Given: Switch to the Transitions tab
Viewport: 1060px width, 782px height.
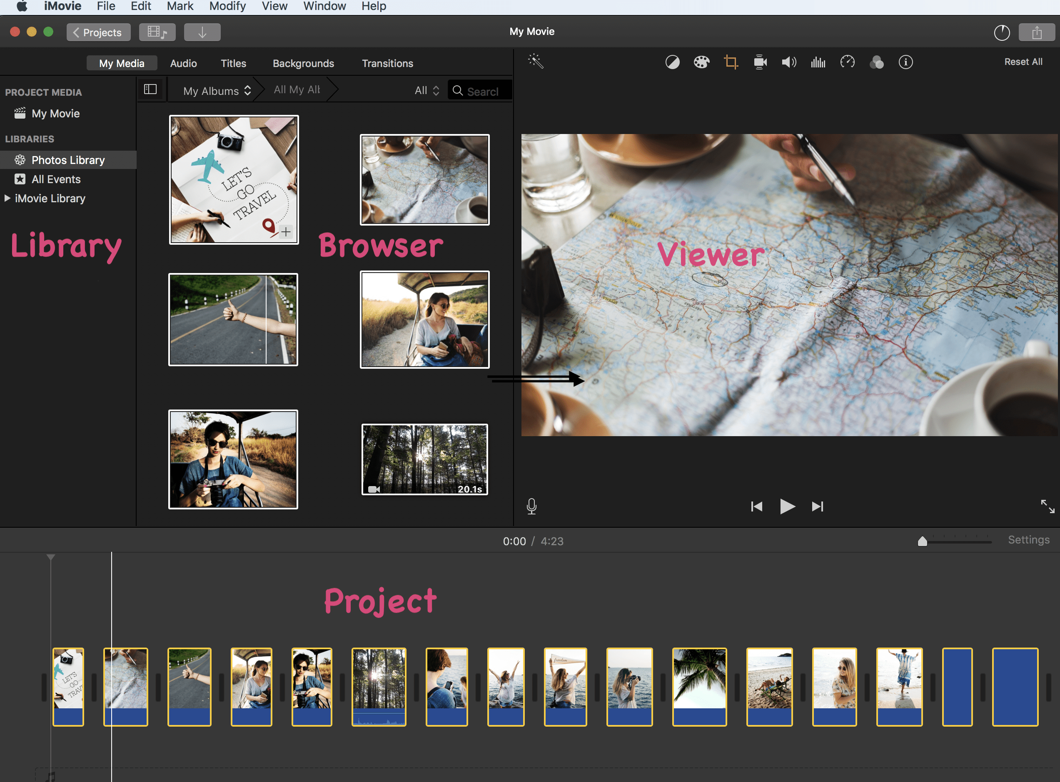Looking at the screenshot, I should pyautogui.click(x=387, y=63).
